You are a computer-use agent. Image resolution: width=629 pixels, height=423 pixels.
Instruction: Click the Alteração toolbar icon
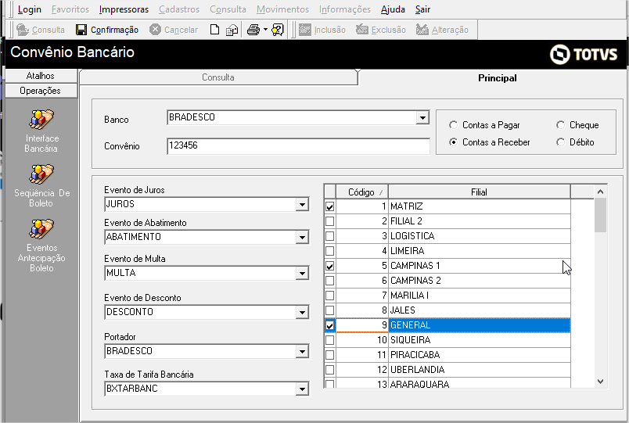tap(422, 30)
